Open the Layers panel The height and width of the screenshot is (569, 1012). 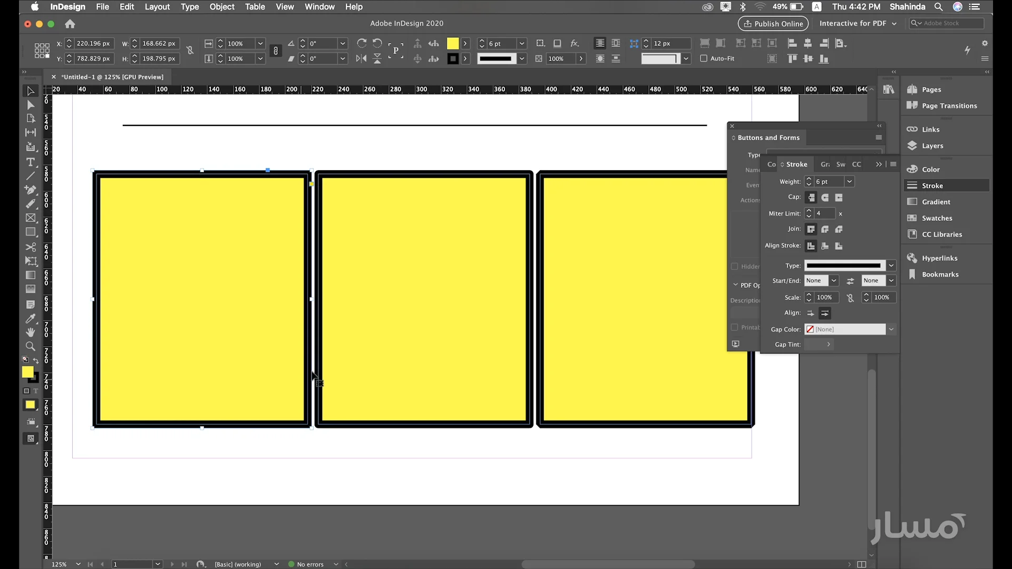click(x=932, y=145)
